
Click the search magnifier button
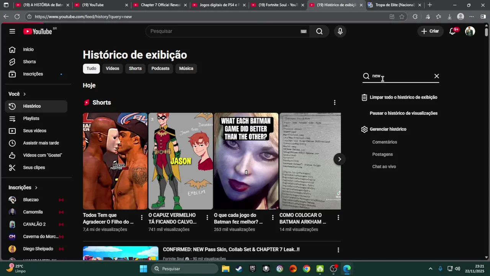point(319,31)
